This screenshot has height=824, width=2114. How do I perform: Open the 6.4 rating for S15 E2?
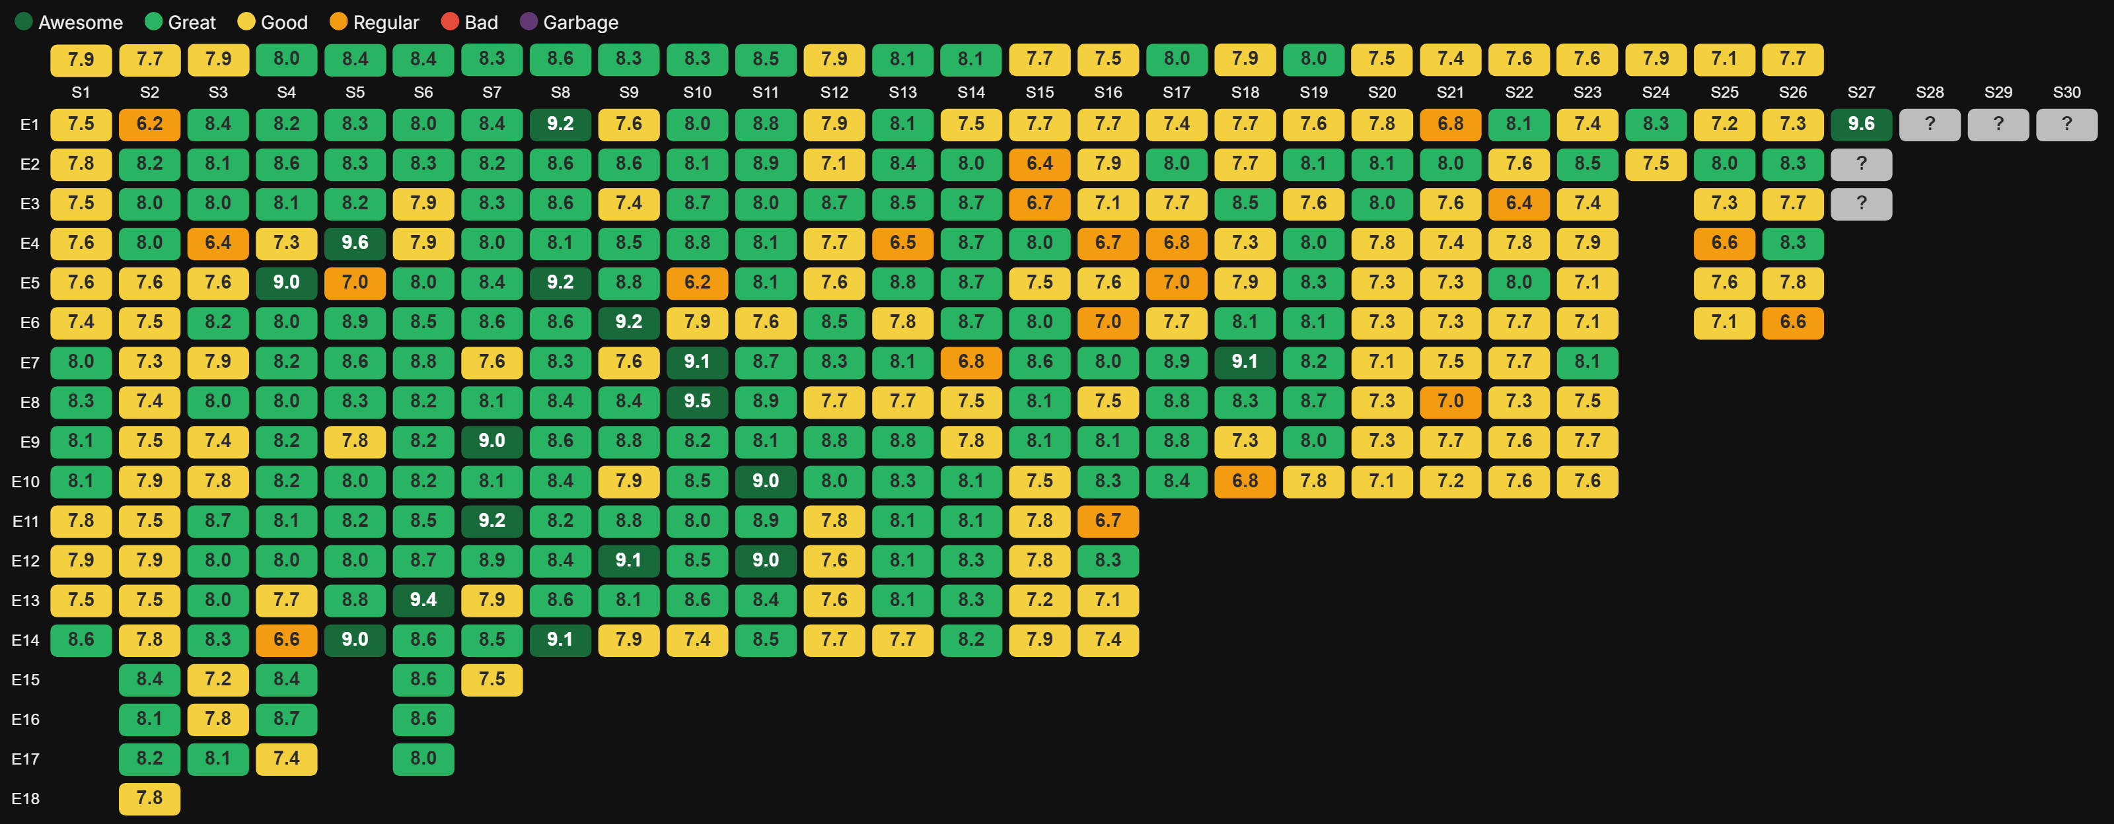1040,164
